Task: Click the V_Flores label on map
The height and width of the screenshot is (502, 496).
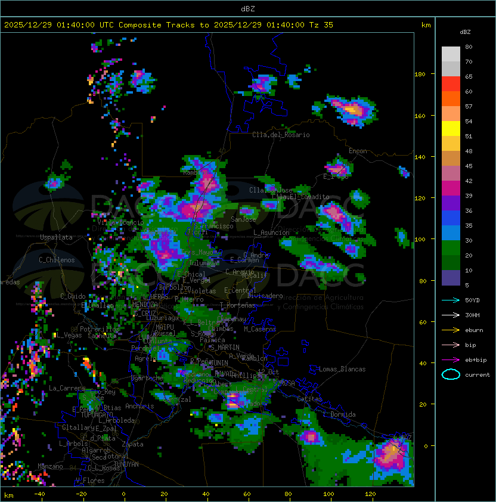Action: pos(90,481)
